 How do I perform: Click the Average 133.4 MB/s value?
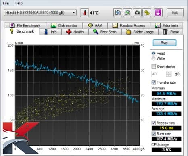(166, 114)
